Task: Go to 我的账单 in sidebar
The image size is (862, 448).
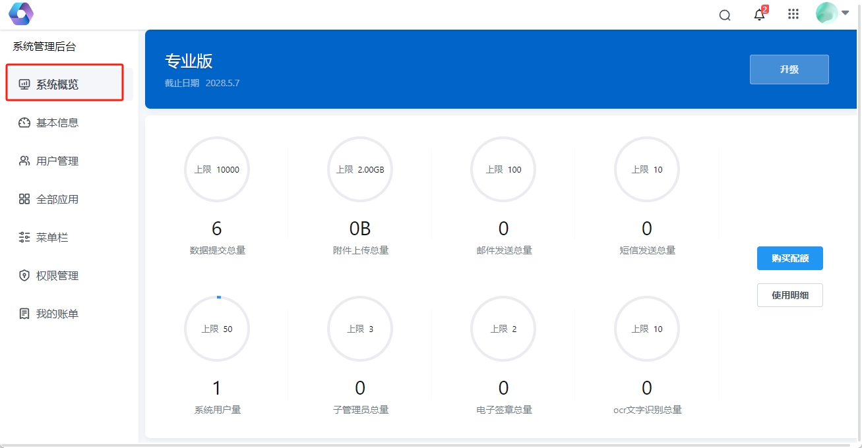Action: click(57, 314)
